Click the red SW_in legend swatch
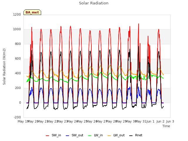Viewport: 188px width, 141px height. point(47,136)
